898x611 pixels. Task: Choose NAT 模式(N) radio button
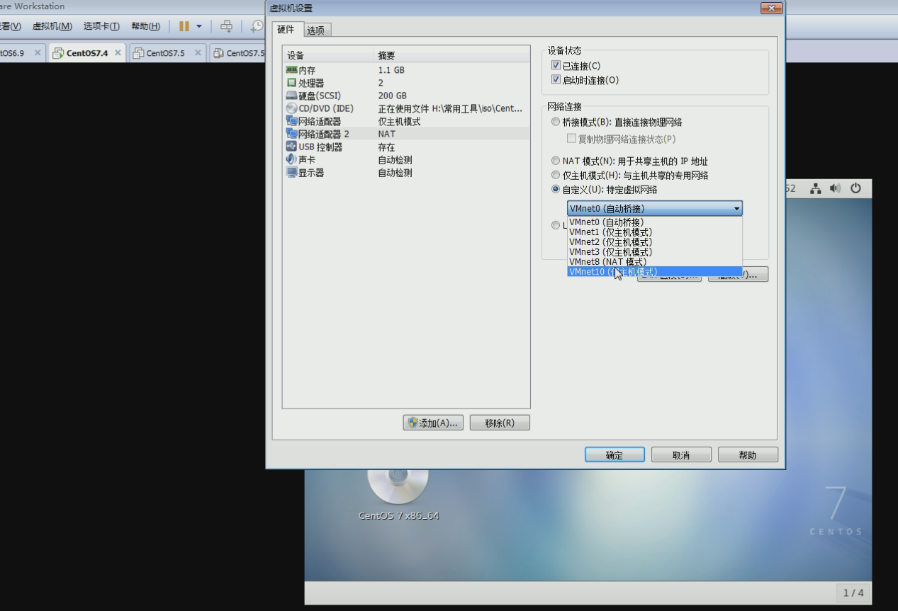pos(556,161)
